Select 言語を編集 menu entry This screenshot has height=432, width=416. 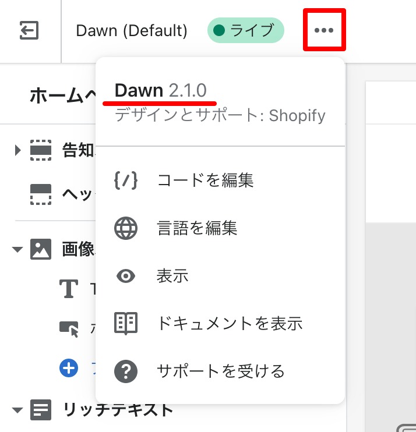220,228
